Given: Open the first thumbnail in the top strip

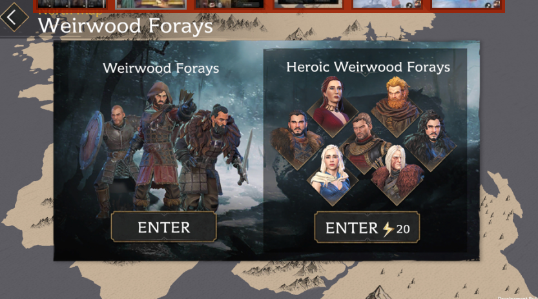Looking at the screenshot, I should 72,4.
